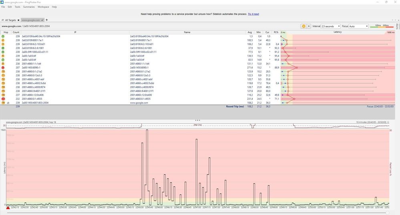Click the timeline graph icon on hop 18
400x215 pixels.
pyautogui.click(x=8, y=103)
